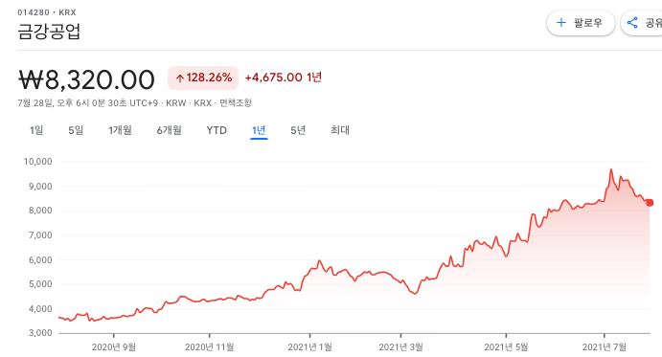662x357 pixels.
Task: Switch to the 1개월 range tab
Action: [x=120, y=130]
